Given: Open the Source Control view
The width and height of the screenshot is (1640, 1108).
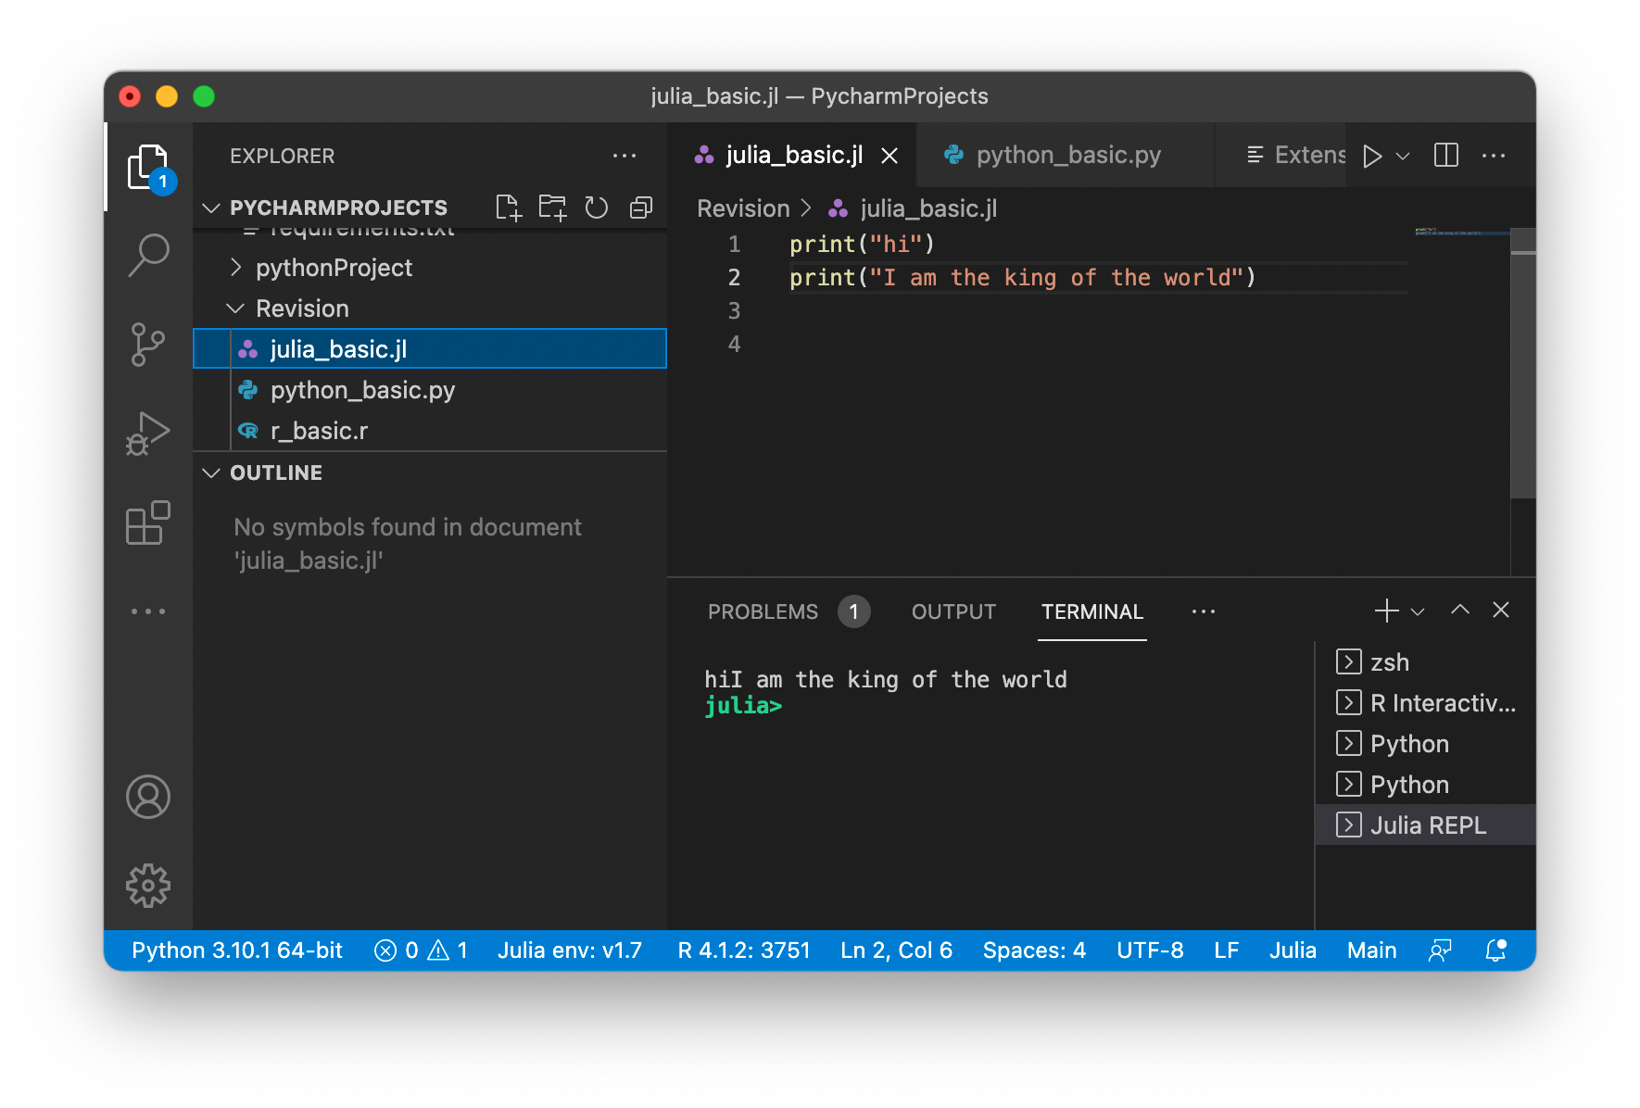Looking at the screenshot, I should pyautogui.click(x=148, y=345).
